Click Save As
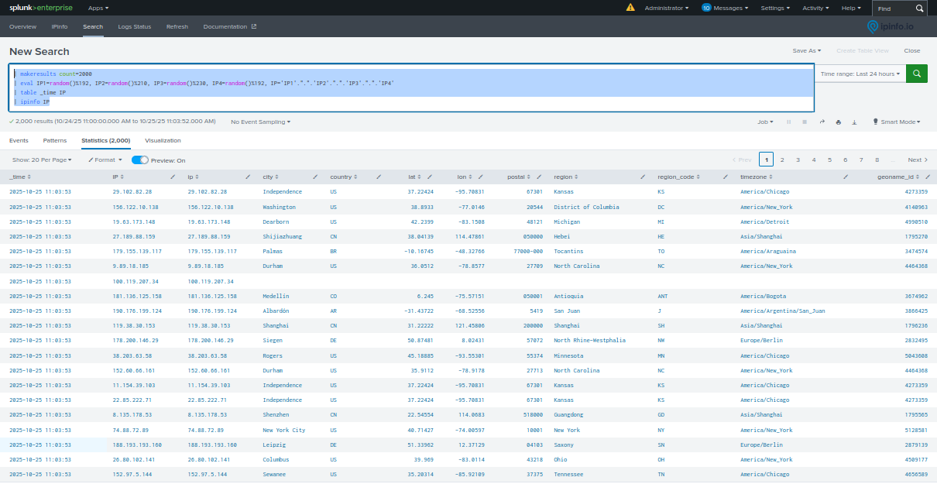 click(807, 50)
